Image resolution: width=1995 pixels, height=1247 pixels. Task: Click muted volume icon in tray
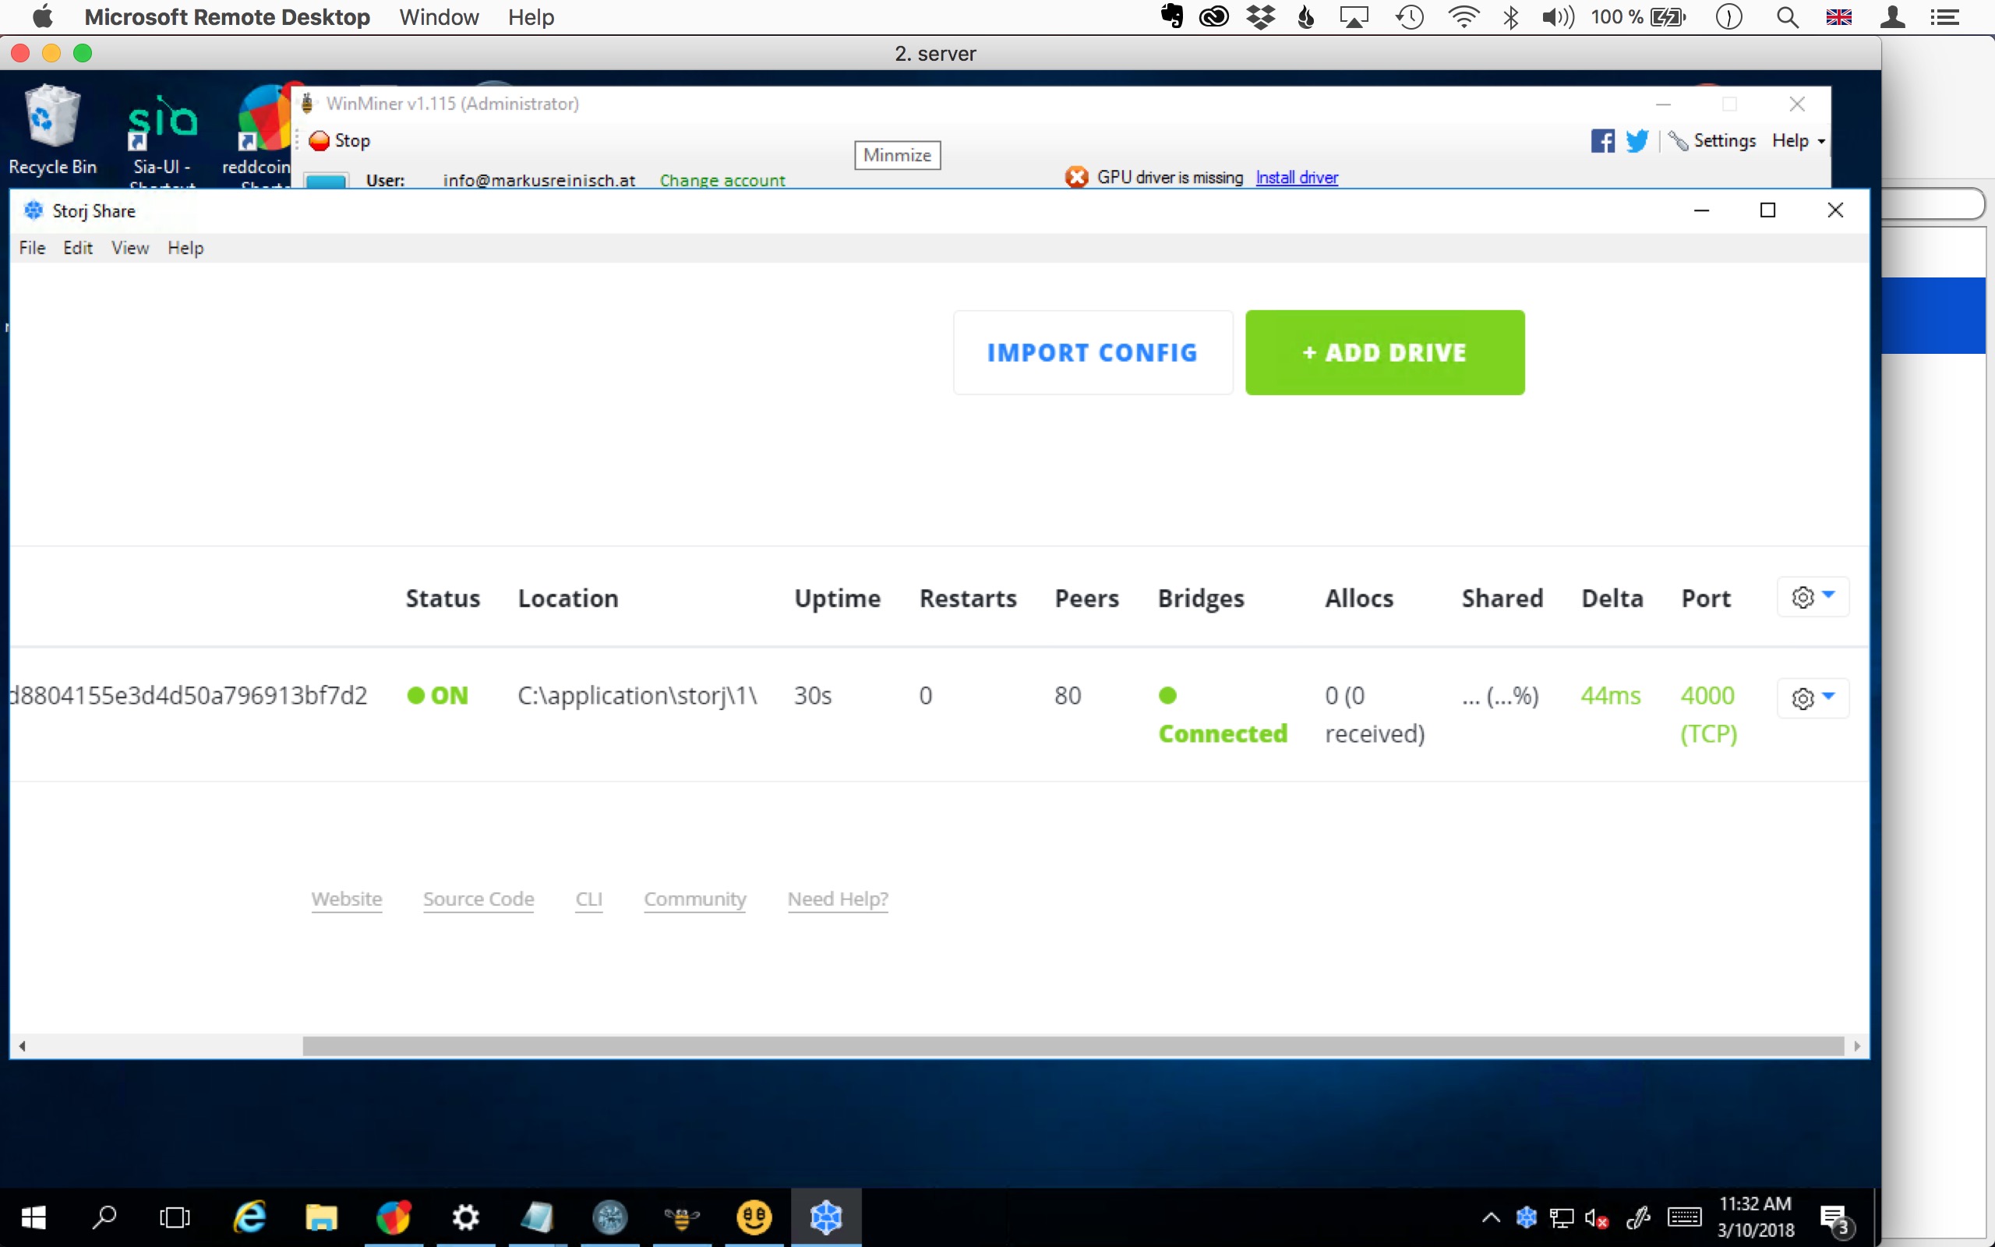[x=1596, y=1218]
